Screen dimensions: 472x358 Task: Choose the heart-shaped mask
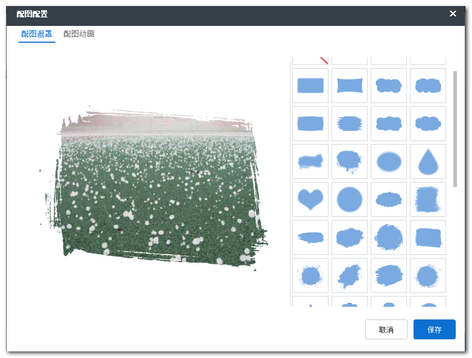point(310,199)
